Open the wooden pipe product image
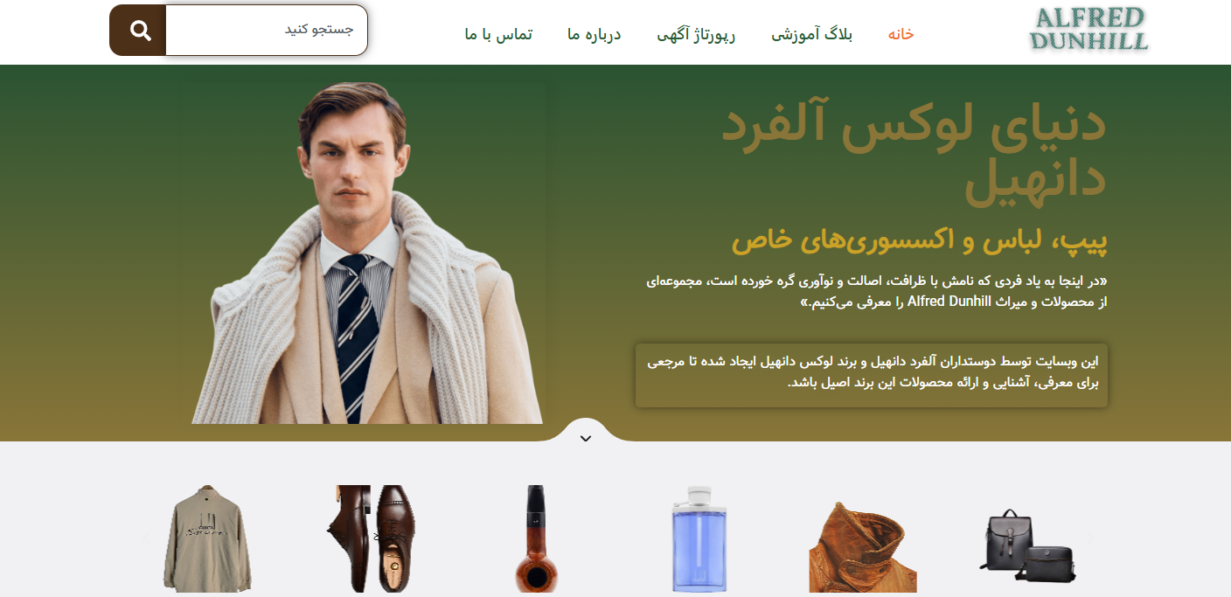 [x=536, y=538]
